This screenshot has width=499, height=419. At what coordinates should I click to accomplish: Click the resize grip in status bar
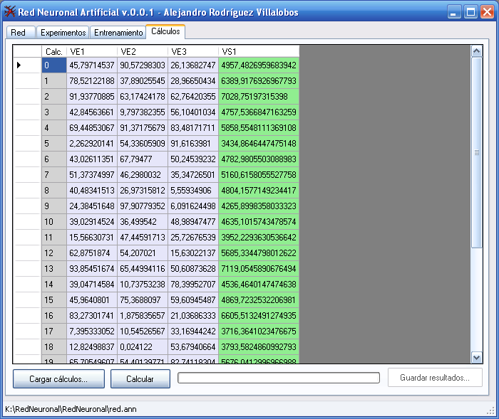click(x=490, y=410)
